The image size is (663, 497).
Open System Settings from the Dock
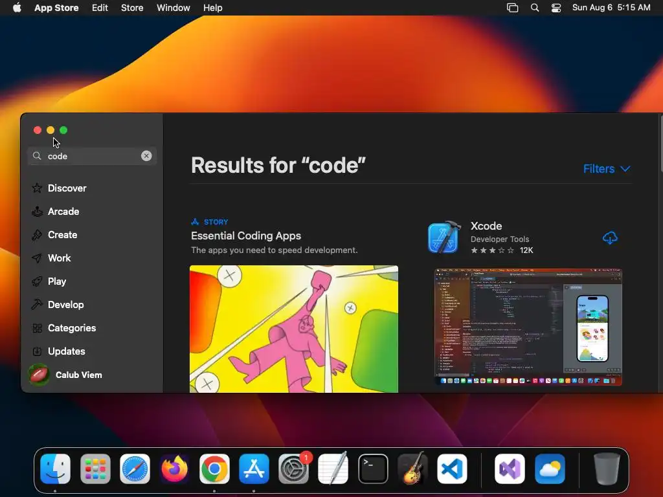coord(294,469)
